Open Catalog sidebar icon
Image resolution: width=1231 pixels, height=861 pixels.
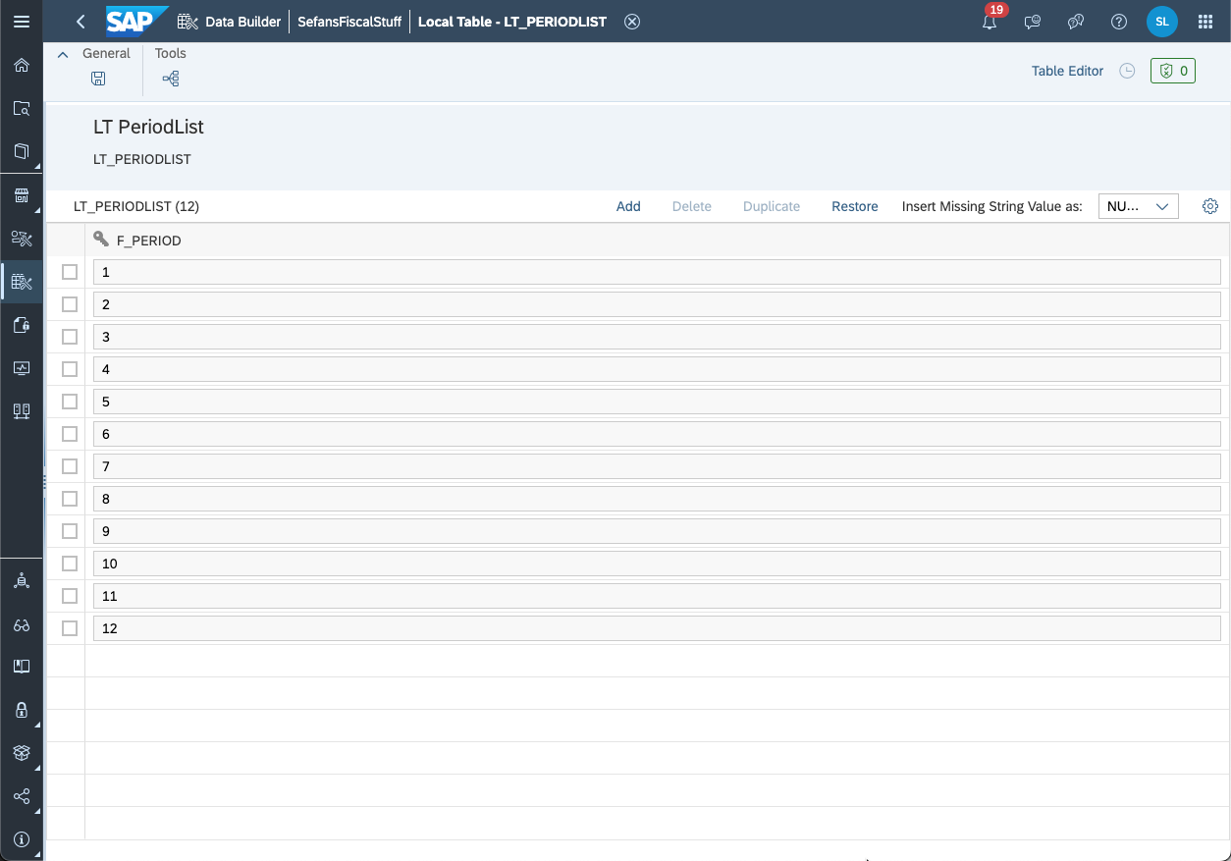[22, 152]
